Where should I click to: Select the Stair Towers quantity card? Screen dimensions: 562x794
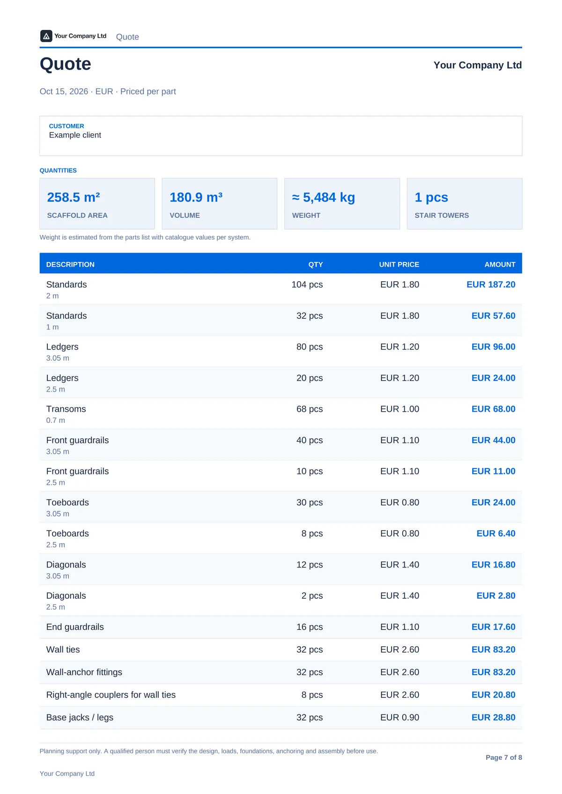pos(465,204)
